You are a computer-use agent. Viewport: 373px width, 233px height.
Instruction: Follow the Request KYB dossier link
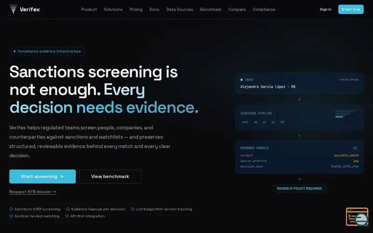tap(33, 192)
